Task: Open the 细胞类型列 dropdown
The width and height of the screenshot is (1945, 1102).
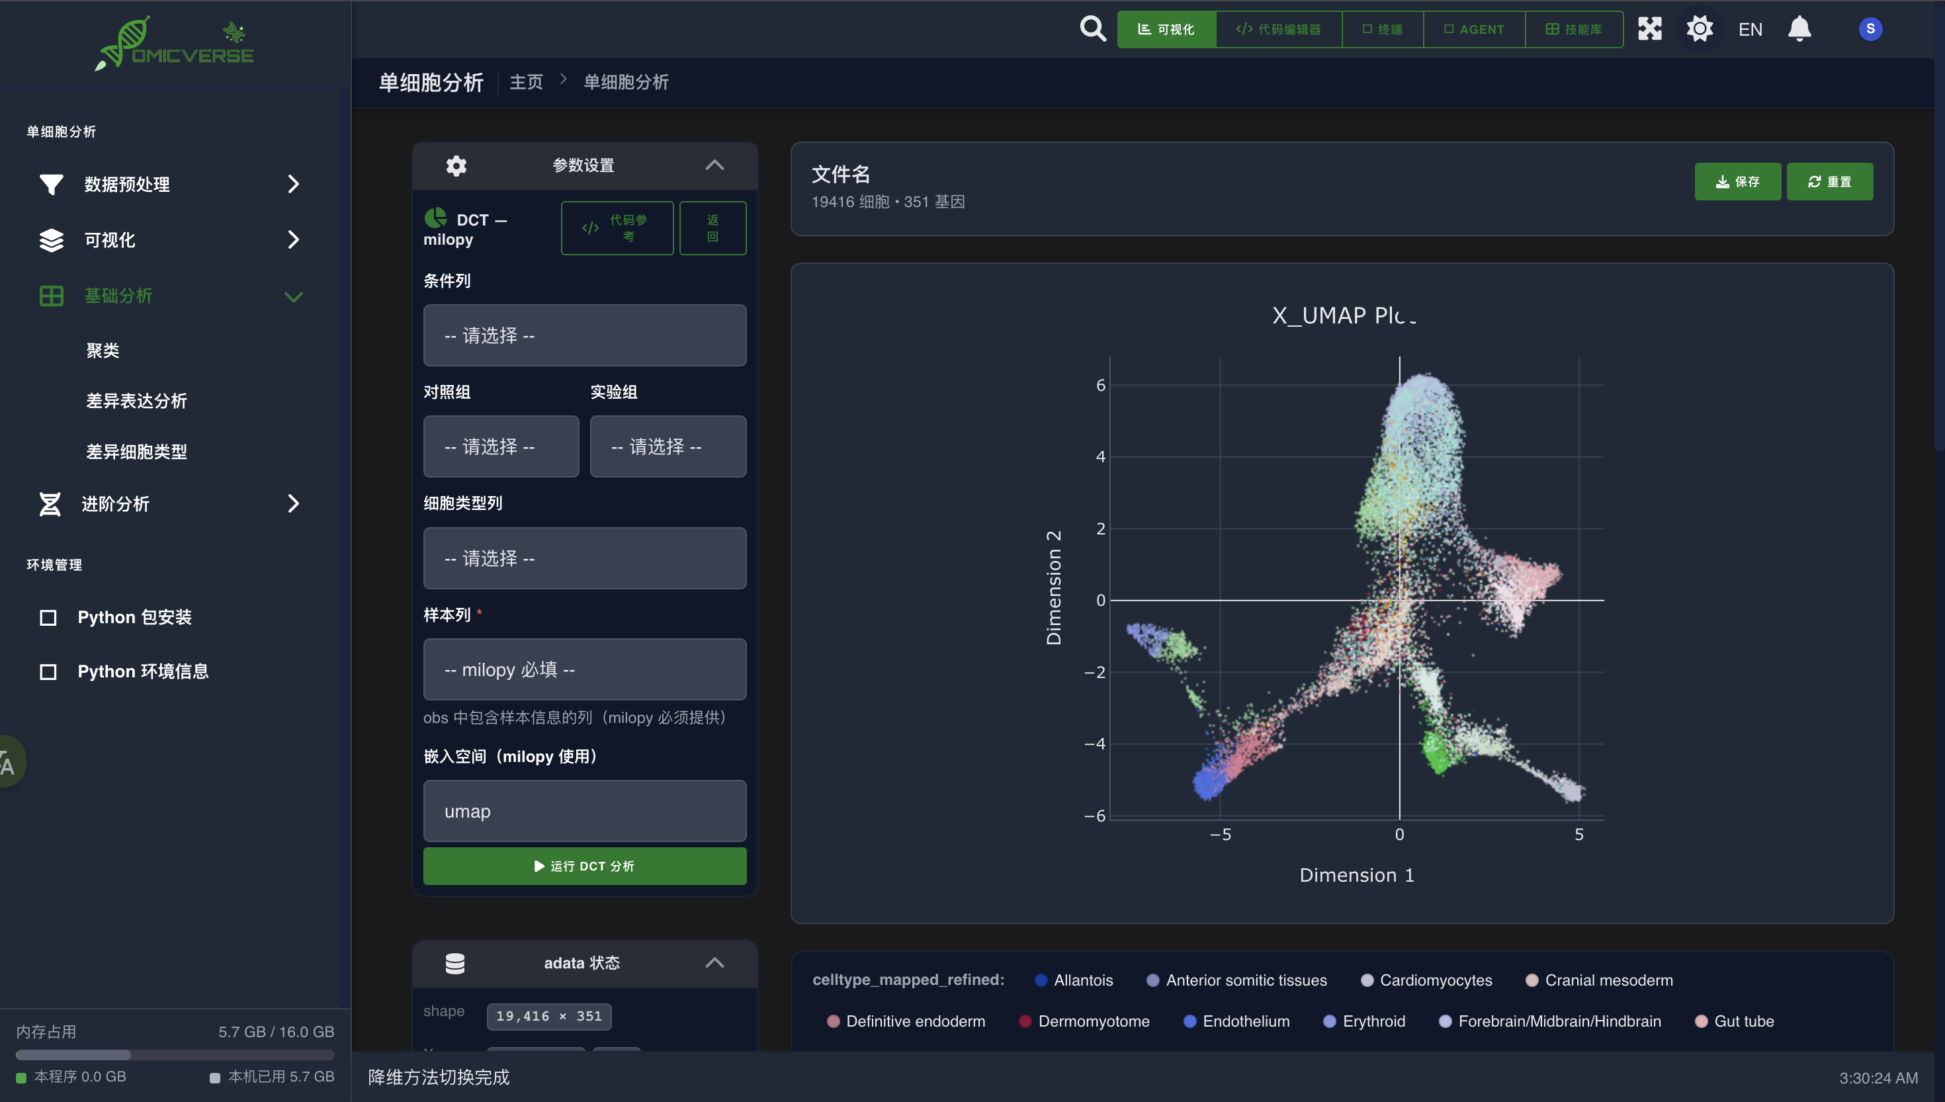Action: [x=584, y=558]
